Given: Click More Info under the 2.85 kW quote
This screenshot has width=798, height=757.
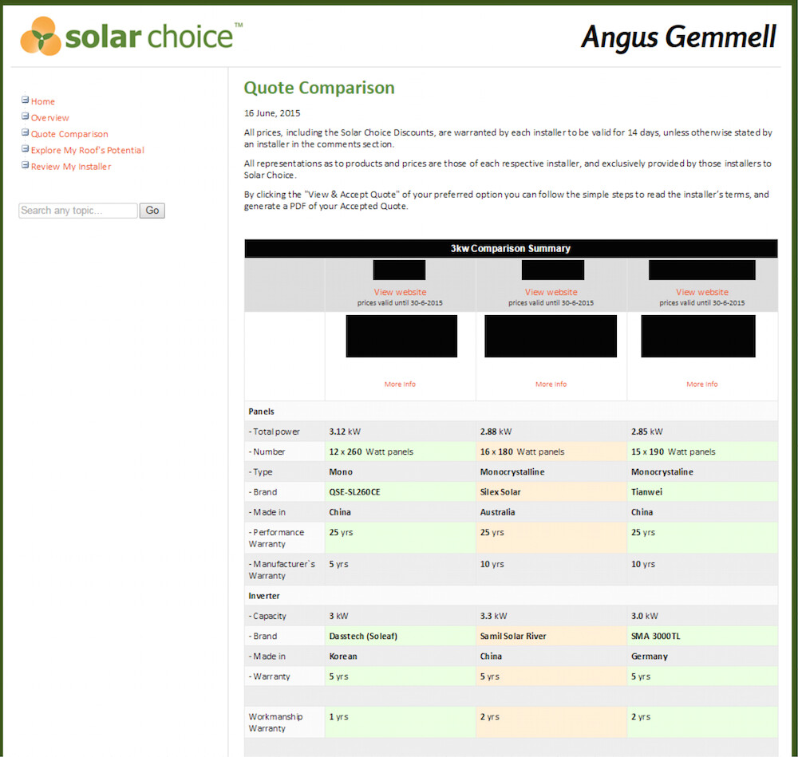Looking at the screenshot, I should [702, 384].
